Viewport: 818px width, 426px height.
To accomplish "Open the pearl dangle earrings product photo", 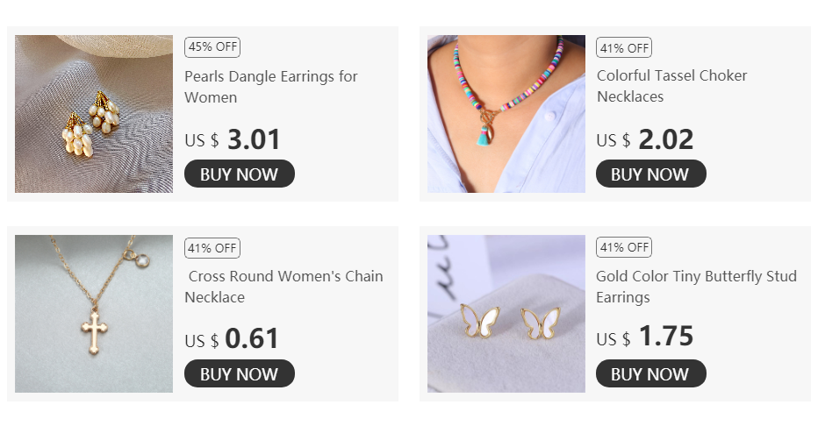I will 94,114.
